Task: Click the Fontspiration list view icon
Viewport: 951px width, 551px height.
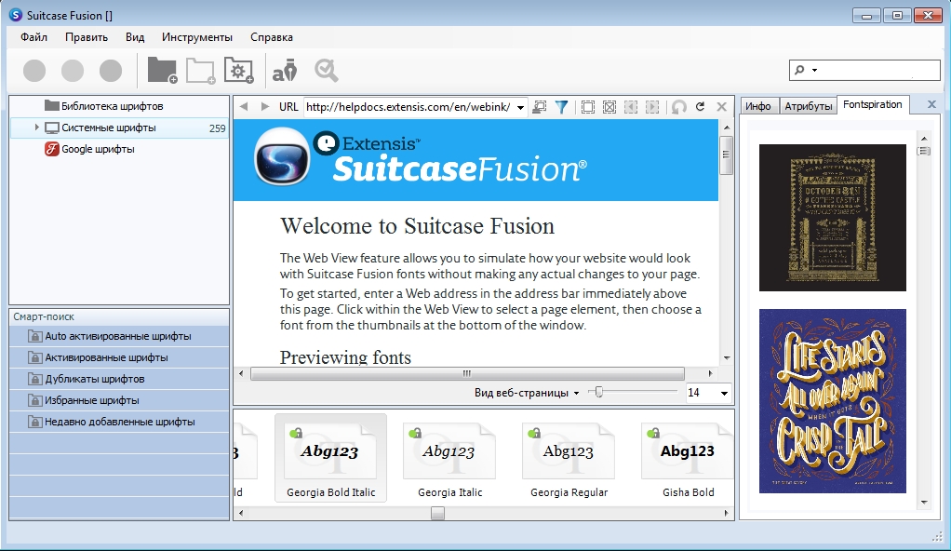Action: coord(924,151)
